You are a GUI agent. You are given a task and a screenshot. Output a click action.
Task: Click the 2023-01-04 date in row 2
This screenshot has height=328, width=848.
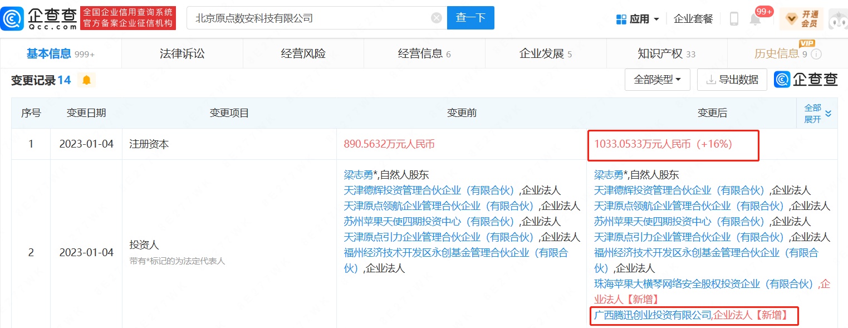86,252
